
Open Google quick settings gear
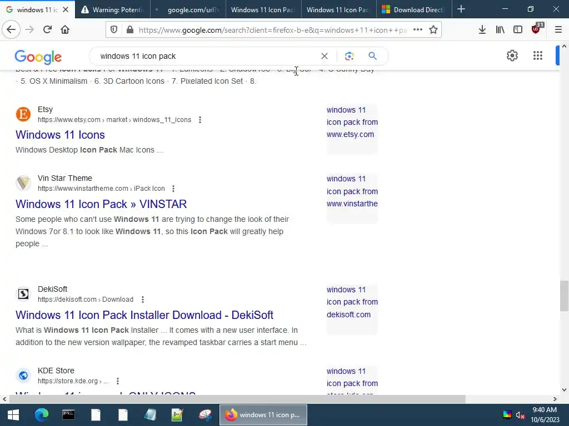click(x=512, y=56)
